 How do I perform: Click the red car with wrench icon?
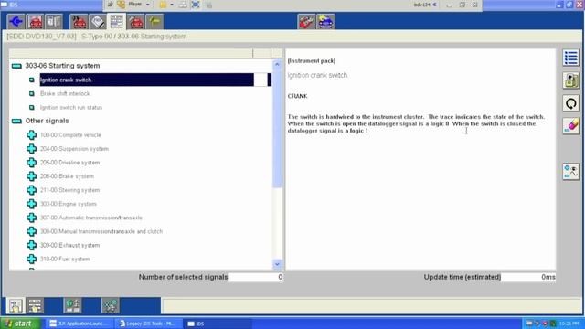pos(80,21)
